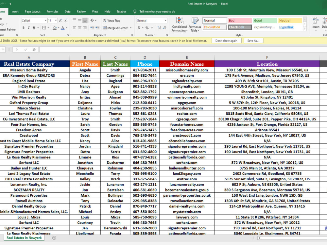Toggle Bold formatting

pyautogui.click(x=24, y=28)
